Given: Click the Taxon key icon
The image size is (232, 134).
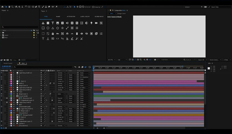Looking at the screenshot, I should (57, 34).
